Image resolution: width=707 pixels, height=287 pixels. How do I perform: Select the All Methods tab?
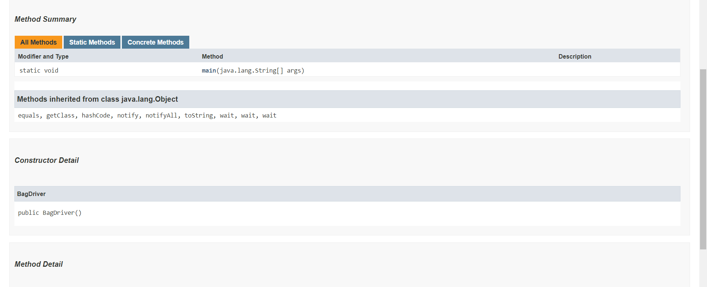click(x=38, y=42)
